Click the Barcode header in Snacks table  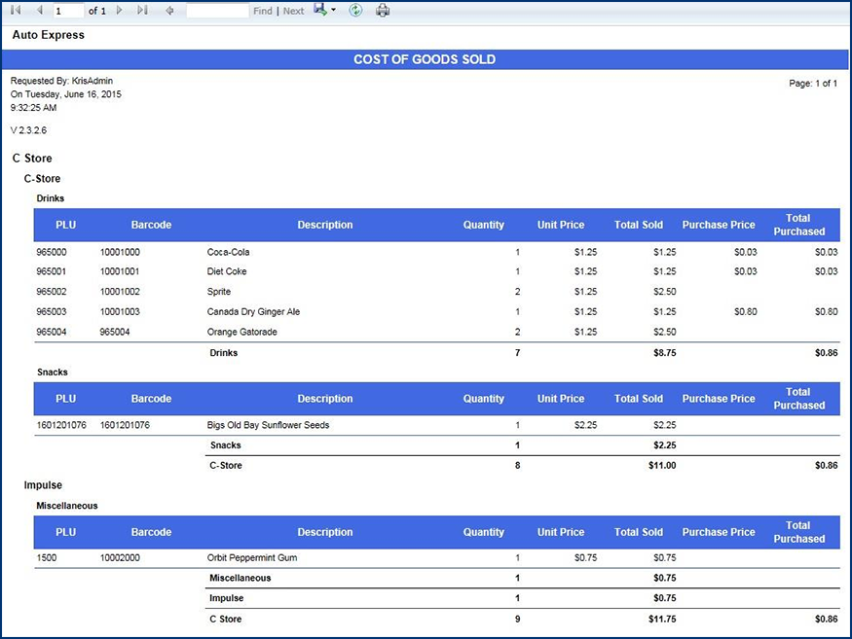pyautogui.click(x=151, y=399)
